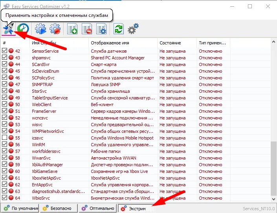Screen dimensions: 277x213
Task: Select the Безопасно preset tab
Action: [x=59, y=208]
